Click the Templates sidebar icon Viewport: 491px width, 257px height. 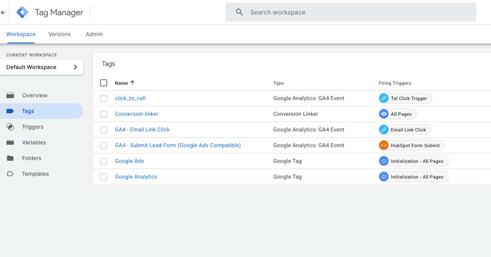tap(10, 174)
